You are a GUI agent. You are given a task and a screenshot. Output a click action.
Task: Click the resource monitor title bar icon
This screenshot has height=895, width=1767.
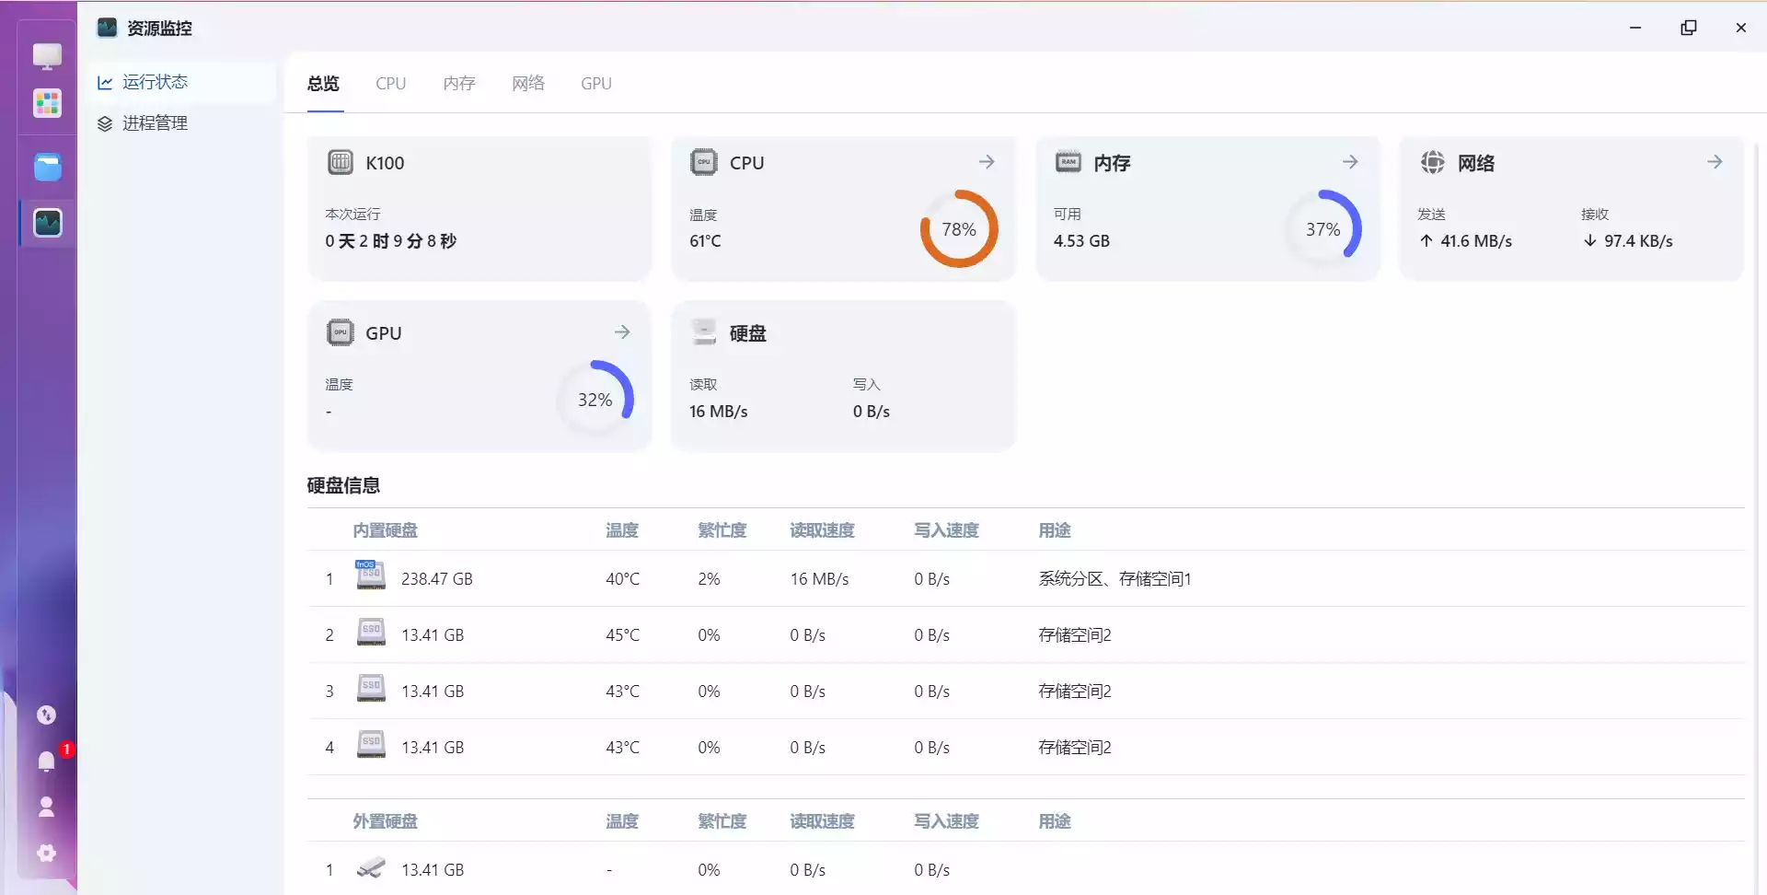(108, 28)
